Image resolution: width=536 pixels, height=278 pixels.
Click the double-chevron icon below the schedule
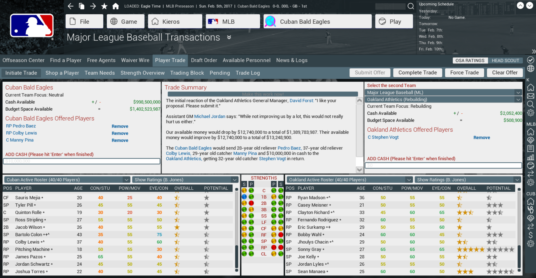click(x=534, y=51)
